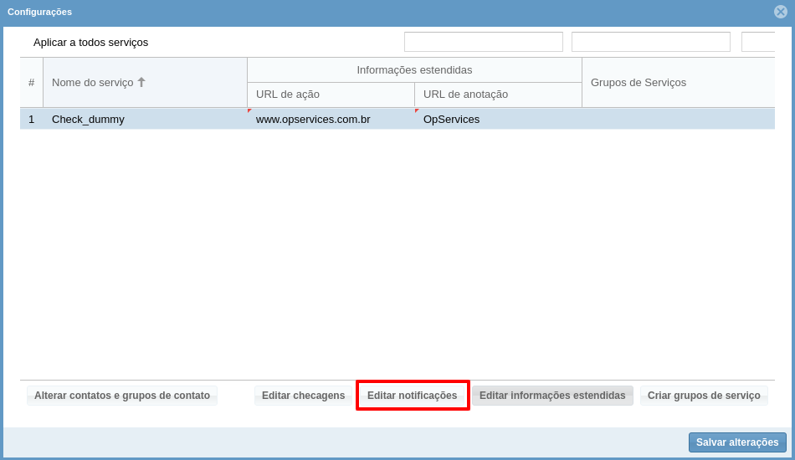The image size is (795, 460).
Task: Click the sort arrow beside Nome do serviço
Action: pos(141,82)
